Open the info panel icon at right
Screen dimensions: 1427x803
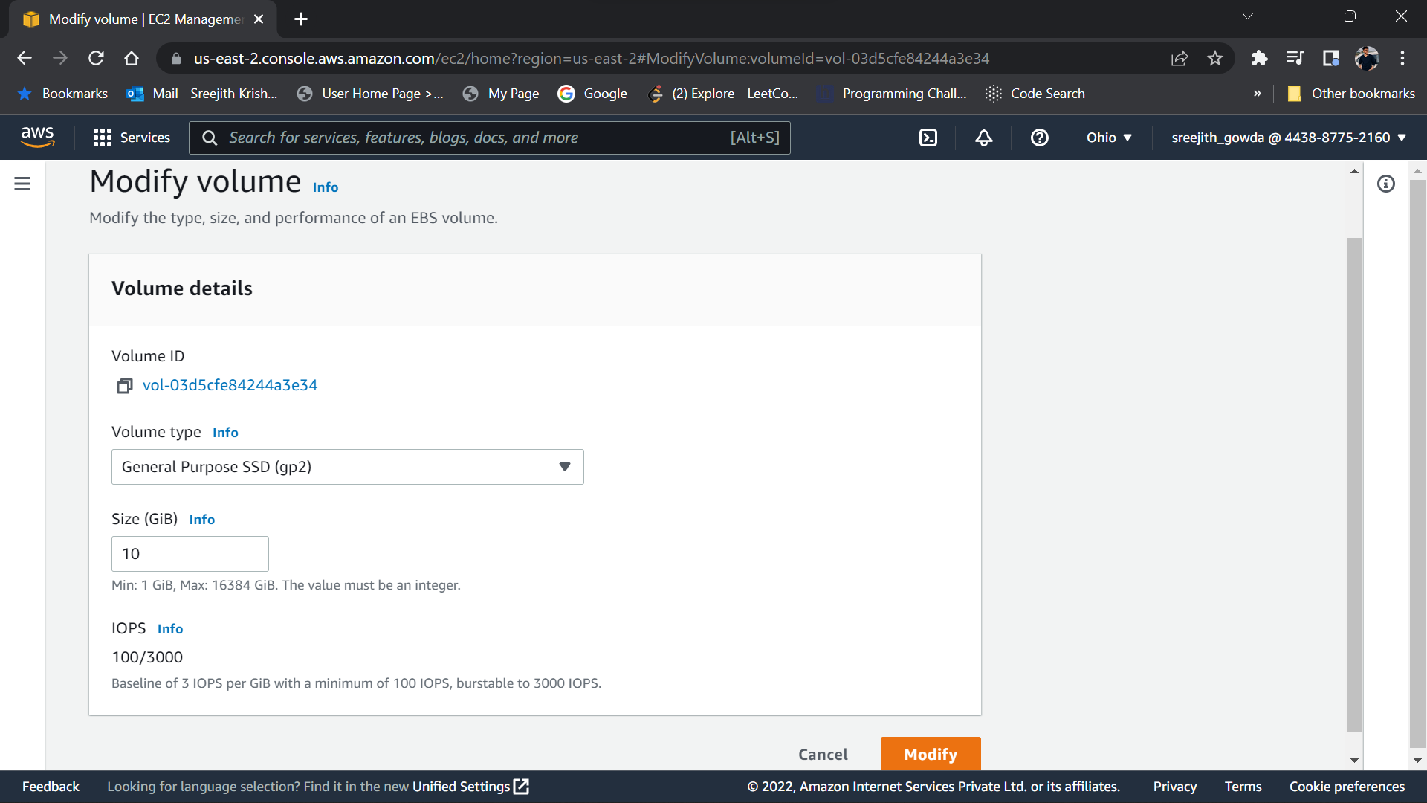(1385, 184)
